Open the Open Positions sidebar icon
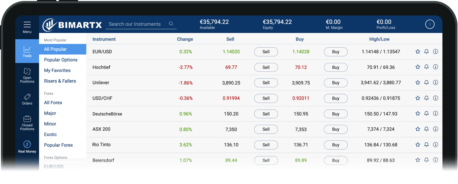 click(x=27, y=72)
